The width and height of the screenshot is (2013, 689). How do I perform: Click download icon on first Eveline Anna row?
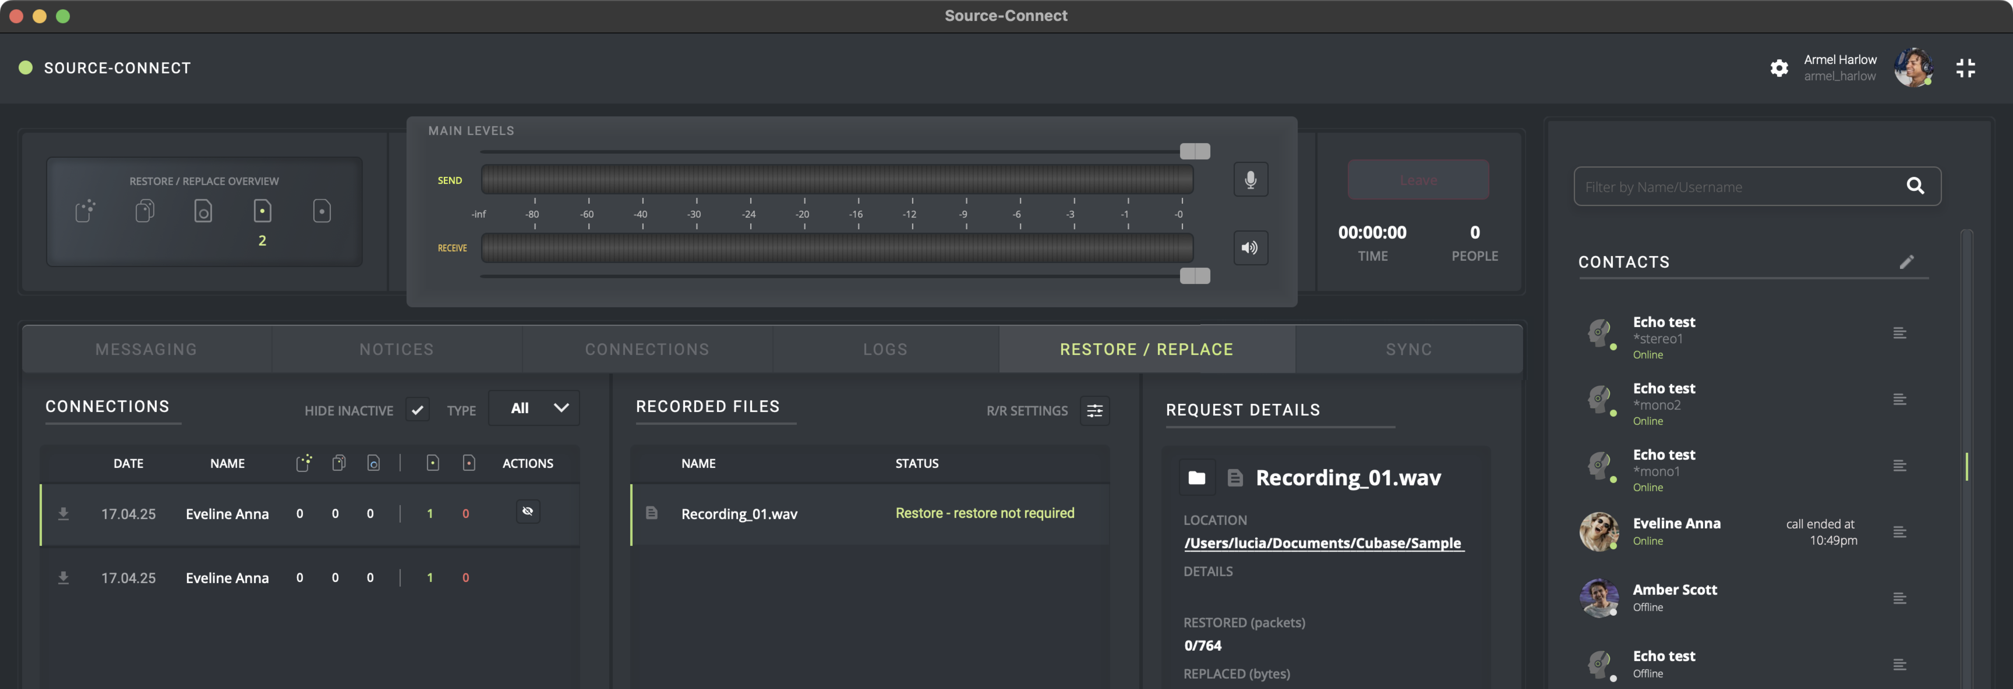pos(63,514)
